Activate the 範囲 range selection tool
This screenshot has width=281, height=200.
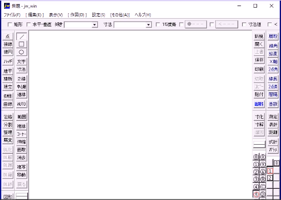[x=21, y=117]
